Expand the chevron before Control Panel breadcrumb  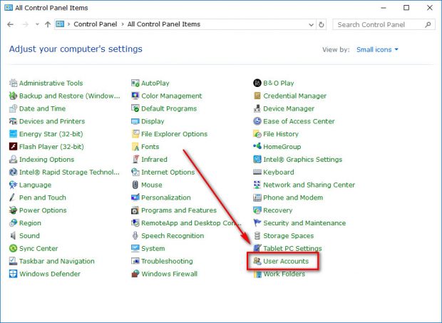click(68, 24)
